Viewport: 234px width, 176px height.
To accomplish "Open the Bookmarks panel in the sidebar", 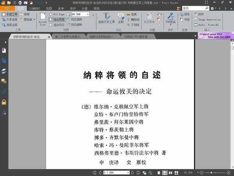I will 4,50.
